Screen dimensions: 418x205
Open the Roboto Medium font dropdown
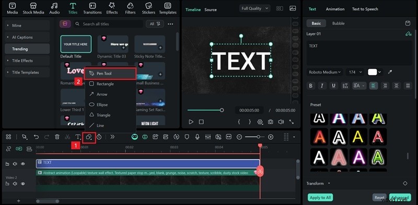pyautogui.click(x=324, y=72)
